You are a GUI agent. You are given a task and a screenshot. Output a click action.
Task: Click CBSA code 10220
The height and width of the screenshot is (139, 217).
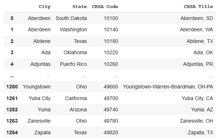tap(111, 52)
